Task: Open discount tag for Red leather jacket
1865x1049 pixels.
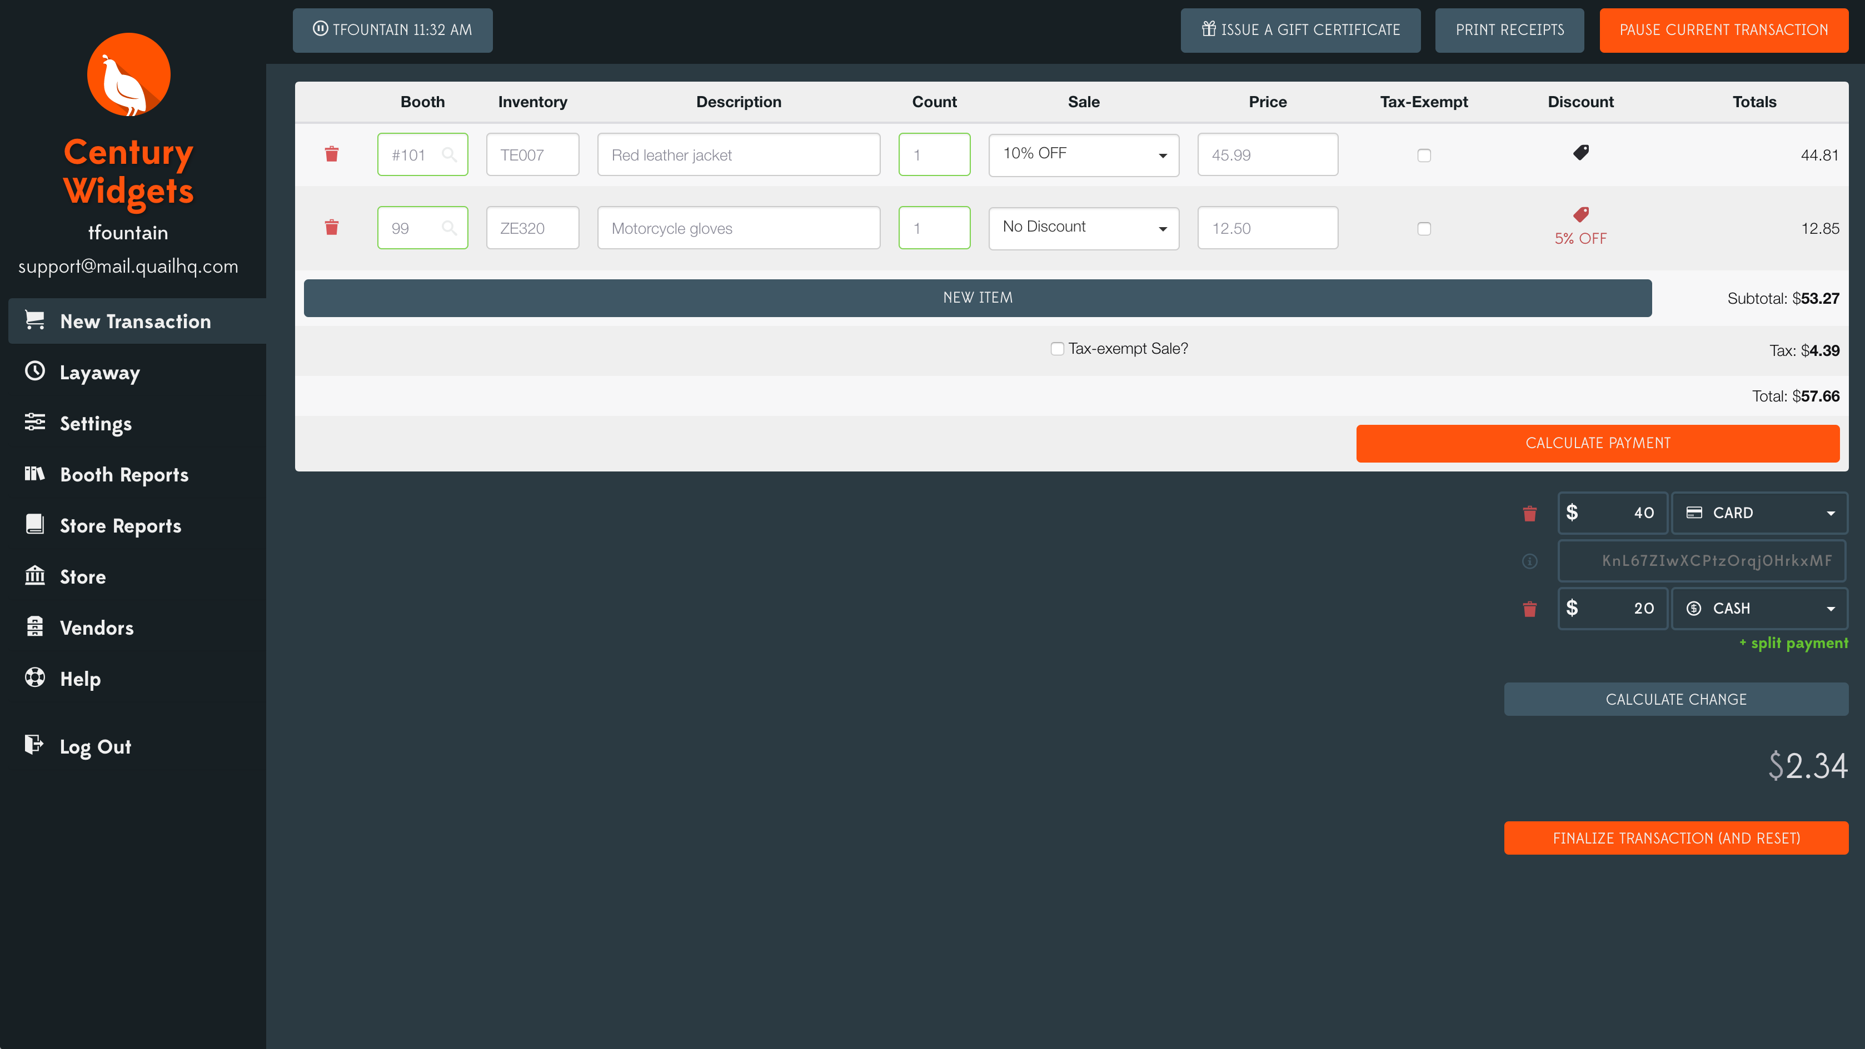Action: (x=1580, y=153)
